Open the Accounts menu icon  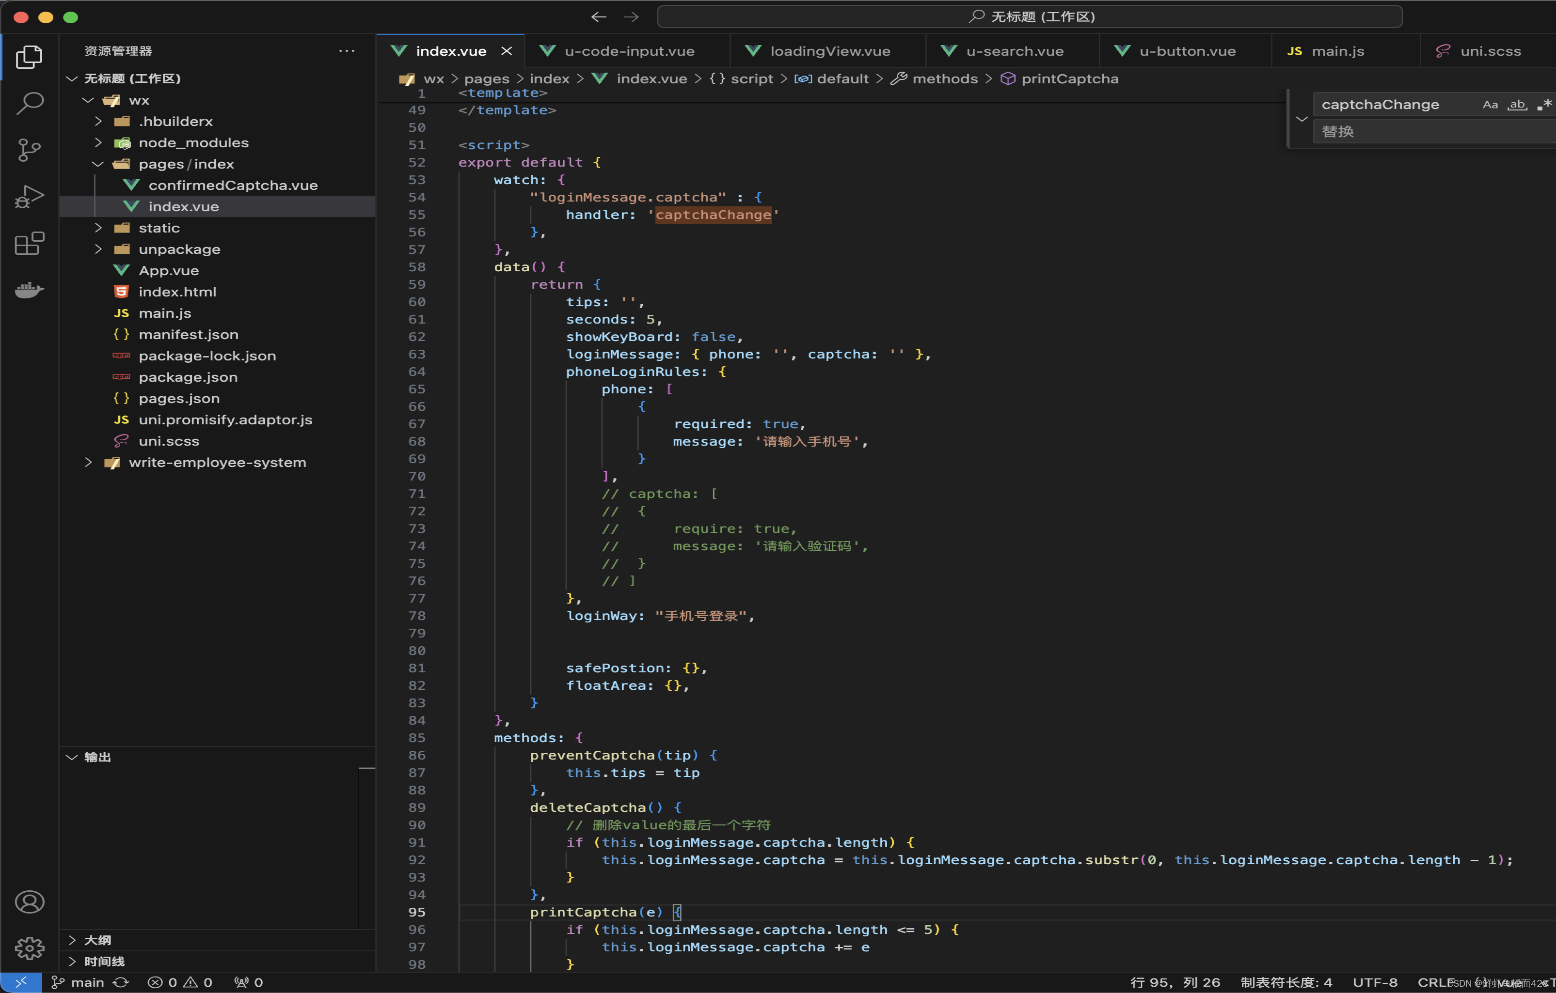coord(29,902)
